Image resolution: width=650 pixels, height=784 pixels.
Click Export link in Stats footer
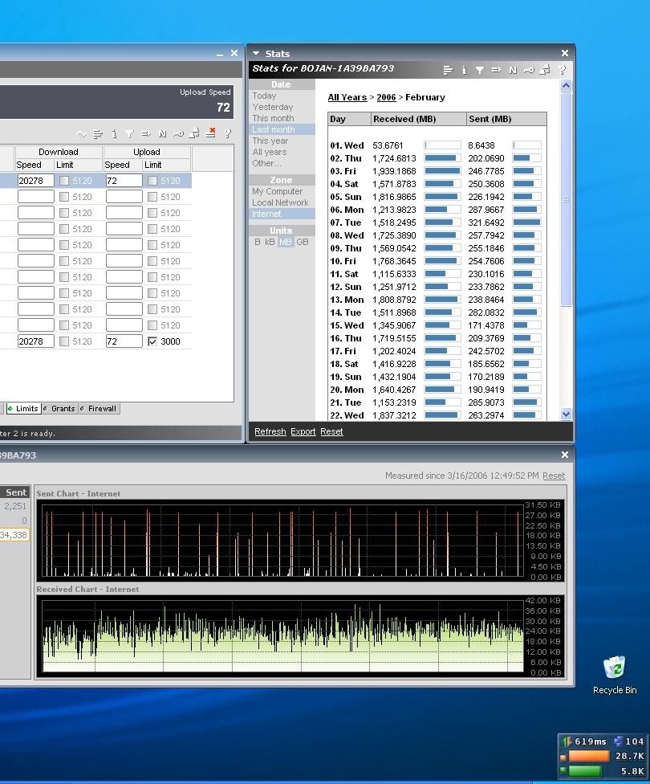303,431
